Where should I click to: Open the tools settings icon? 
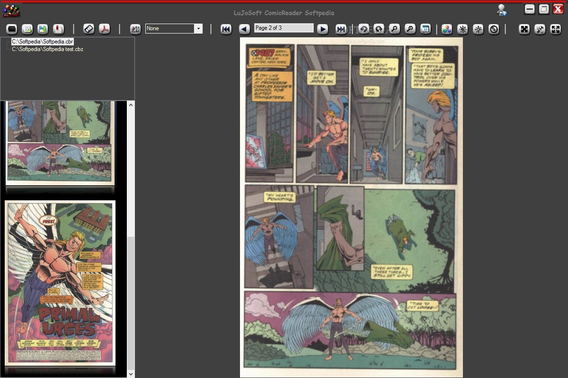click(x=540, y=29)
